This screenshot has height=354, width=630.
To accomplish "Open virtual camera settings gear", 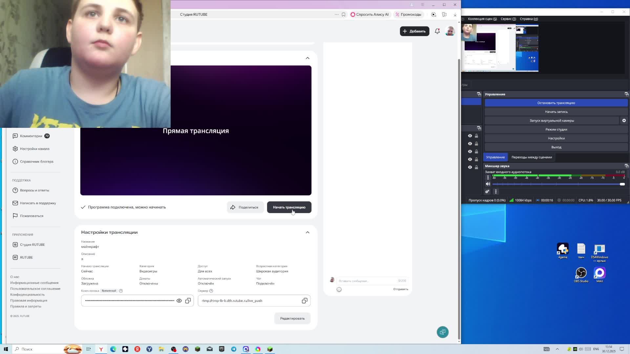I will (624, 121).
